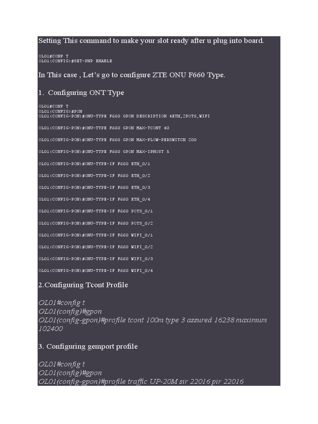Click the 'MAX-TCONT 40' command line

[x=104, y=128]
